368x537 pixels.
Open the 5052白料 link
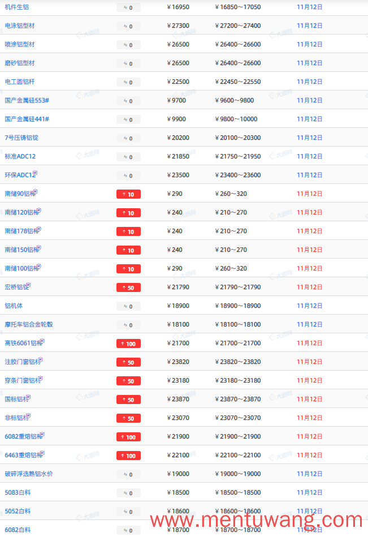coord(18,512)
